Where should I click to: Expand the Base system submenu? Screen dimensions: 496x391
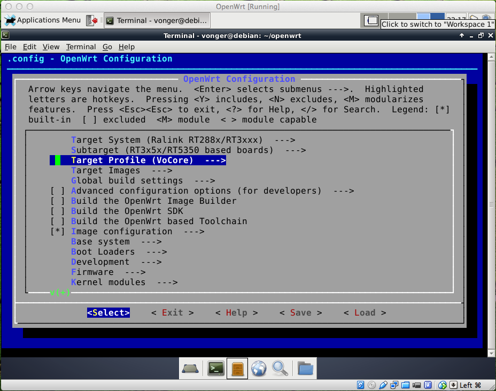[117, 242]
